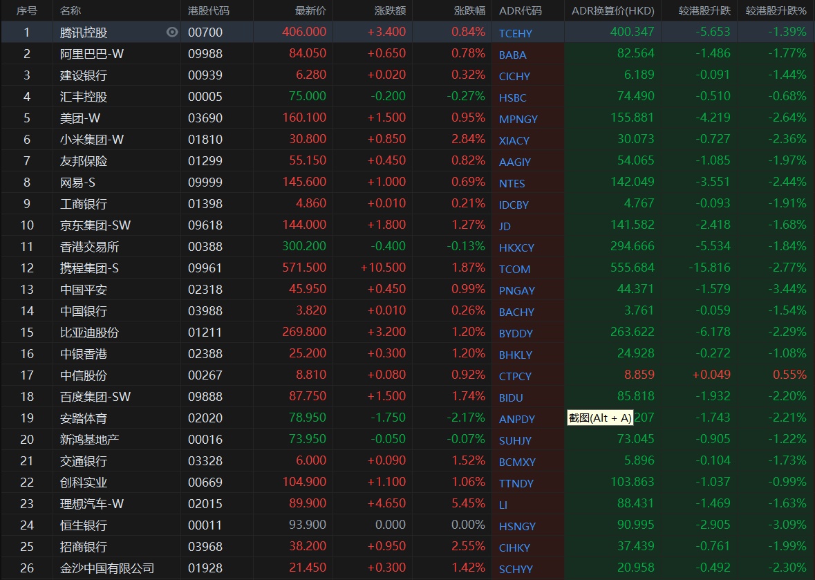Click stock code 09961 for 携程集团-S
Viewport: 815px width, 580px height.
pyautogui.click(x=205, y=268)
